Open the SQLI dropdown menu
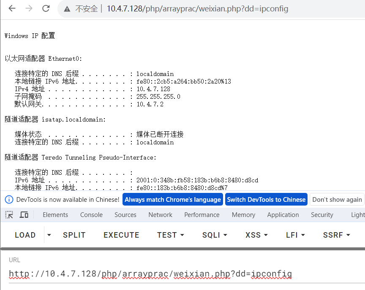The image size is (365, 290). [x=215, y=235]
